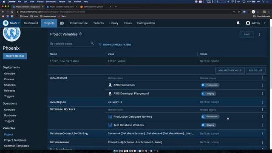Select Project under Variables in sidebar

[8, 134]
